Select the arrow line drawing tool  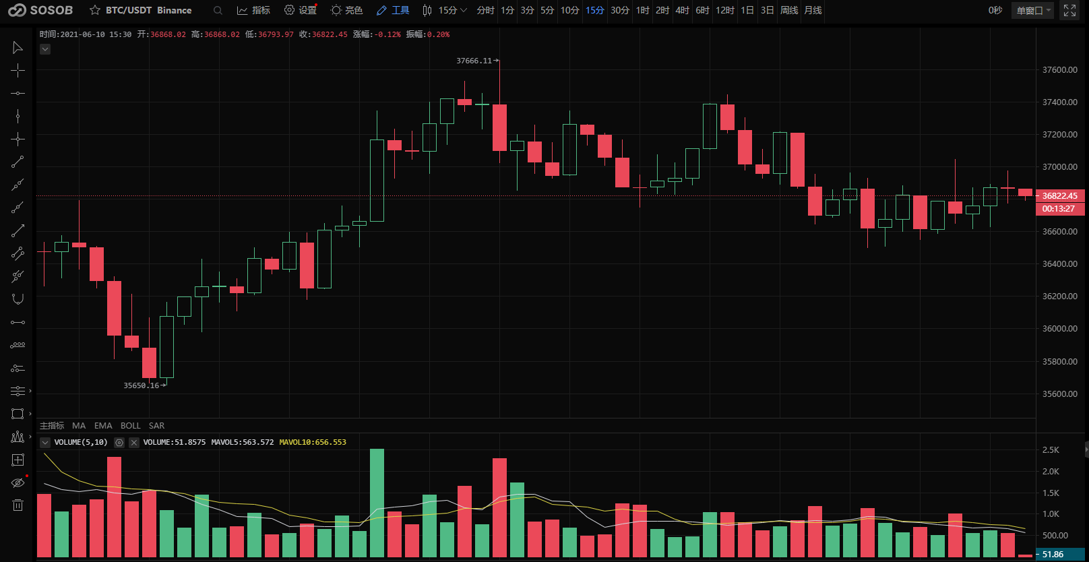18,230
